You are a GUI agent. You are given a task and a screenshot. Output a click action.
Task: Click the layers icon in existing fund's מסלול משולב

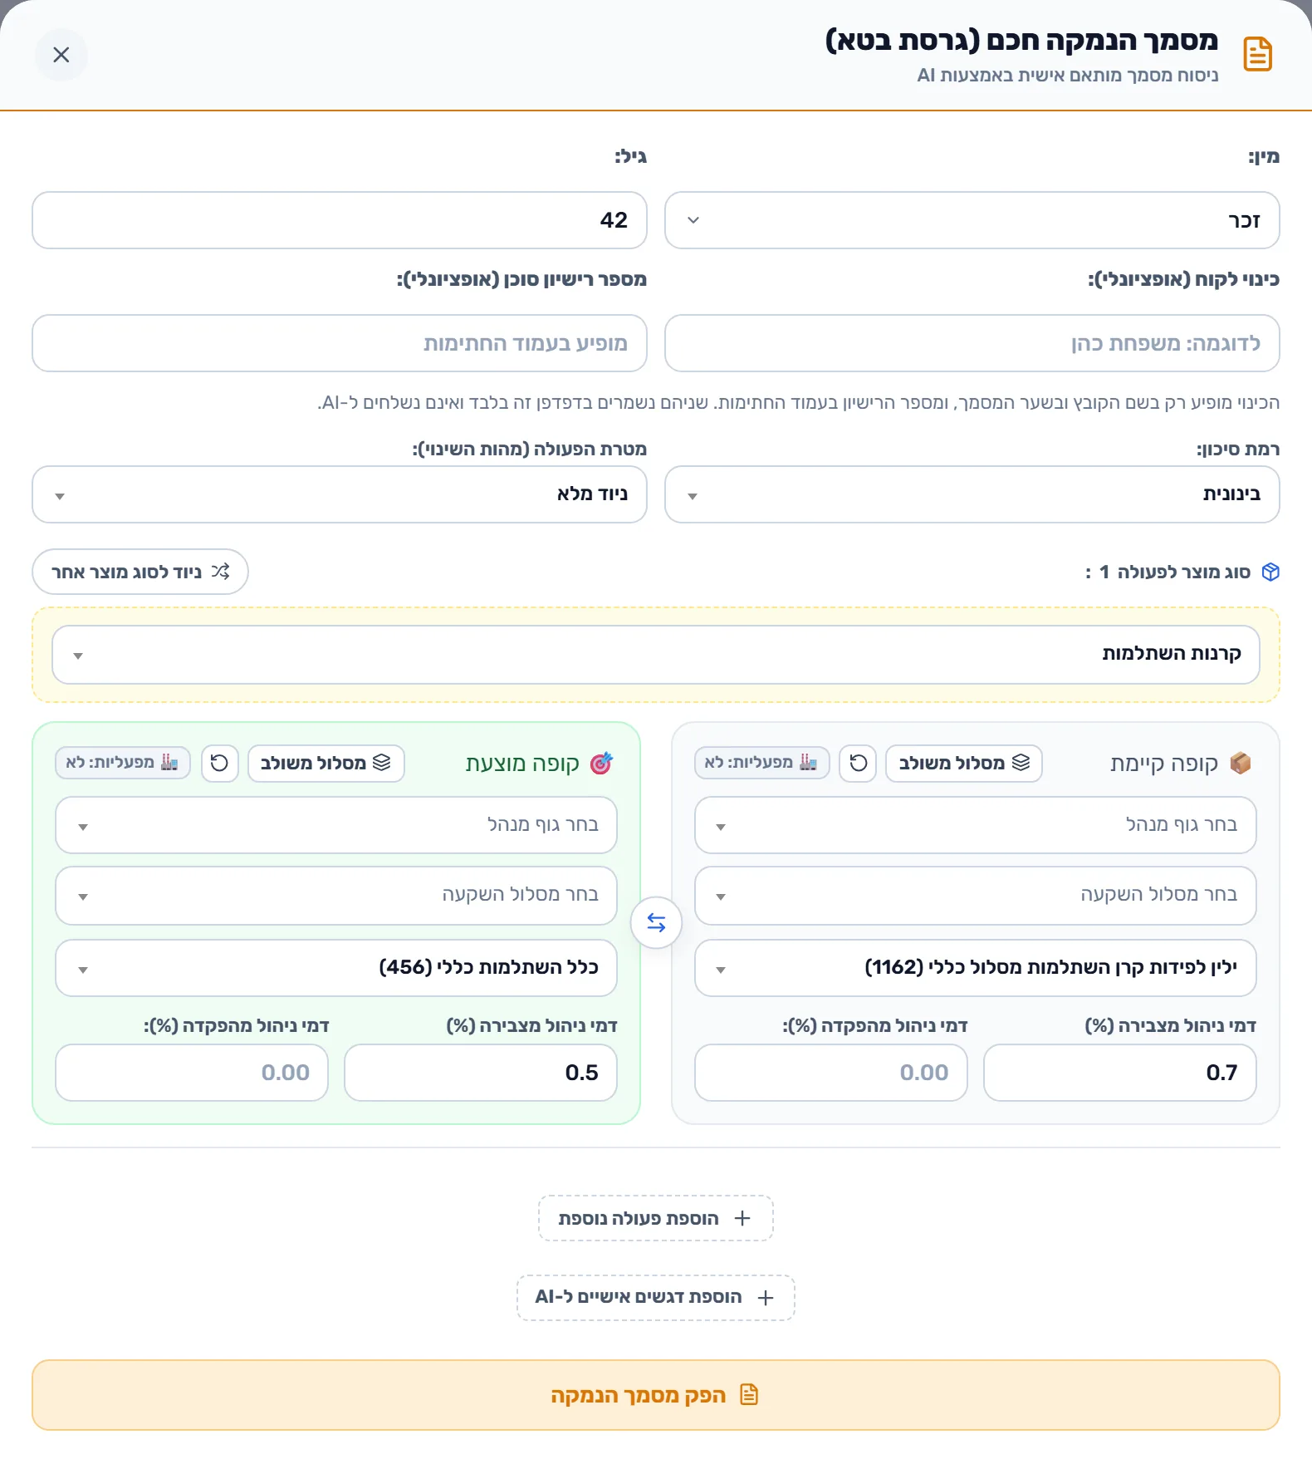pyautogui.click(x=1021, y=763)
